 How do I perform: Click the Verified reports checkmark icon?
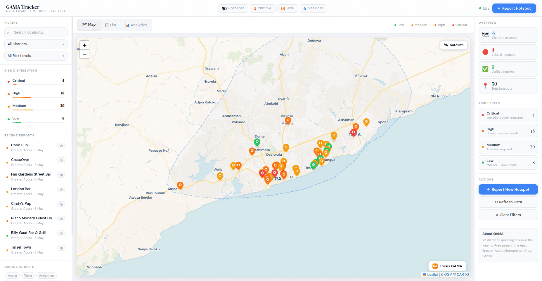[x=485, y=69]
